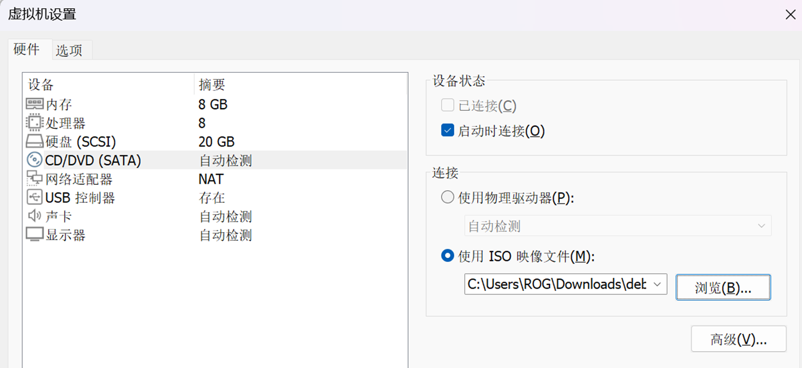
Task: Select the network adapter (网络适配器) icon
Action: [x=34, y=179]
